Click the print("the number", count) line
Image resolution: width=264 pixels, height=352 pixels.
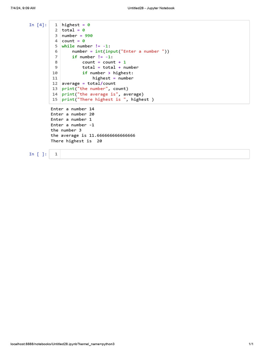coord(95,89)
